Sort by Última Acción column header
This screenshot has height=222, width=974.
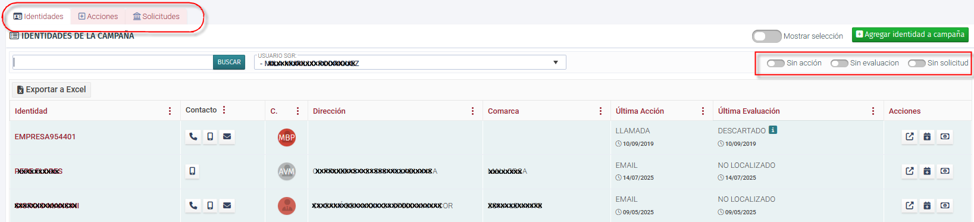(640, 111)
